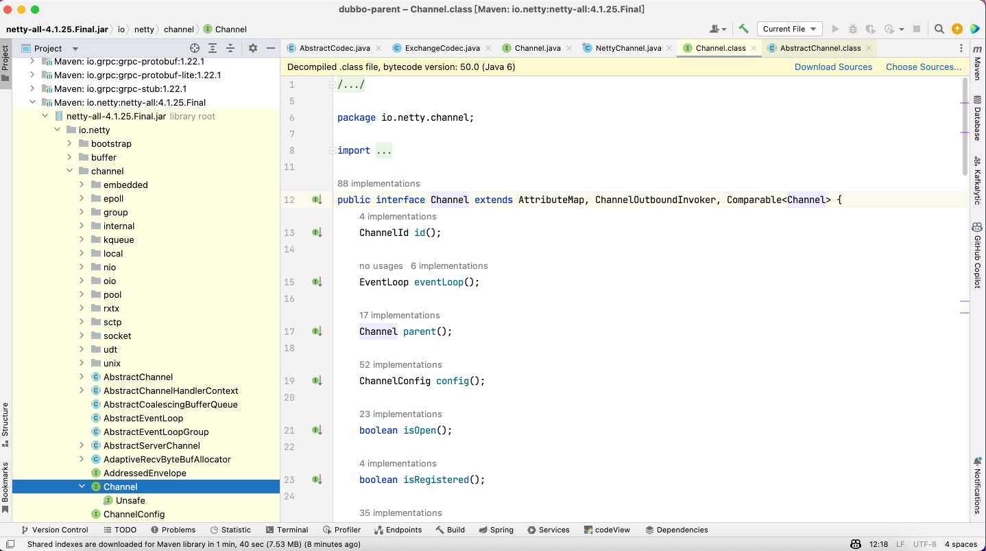Click gutter icon next to isRegistered()

coord(317,480)
